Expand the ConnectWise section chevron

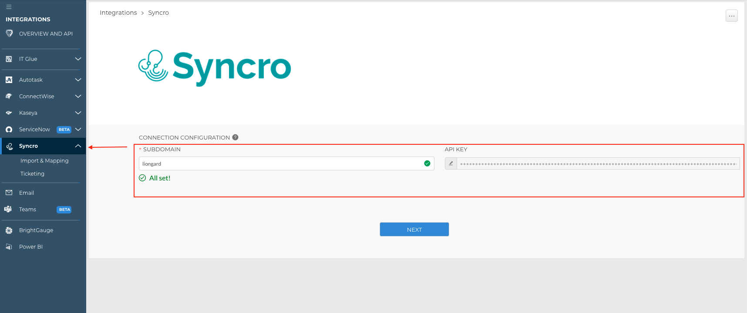[x=78, y=97]
